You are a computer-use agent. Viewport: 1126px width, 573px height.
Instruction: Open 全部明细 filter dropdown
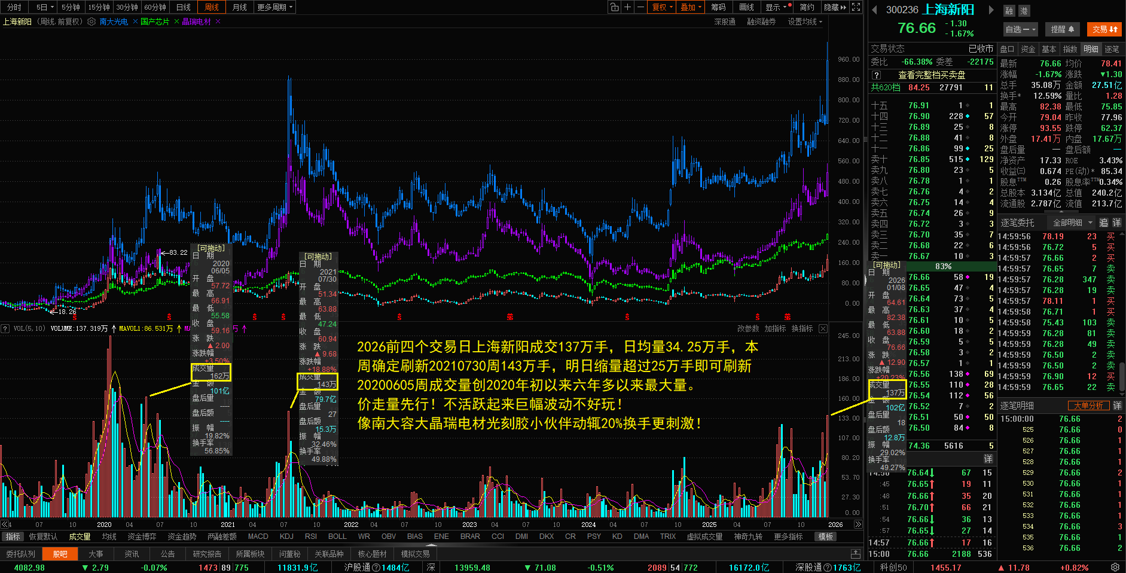click(x=1072, y=223)
